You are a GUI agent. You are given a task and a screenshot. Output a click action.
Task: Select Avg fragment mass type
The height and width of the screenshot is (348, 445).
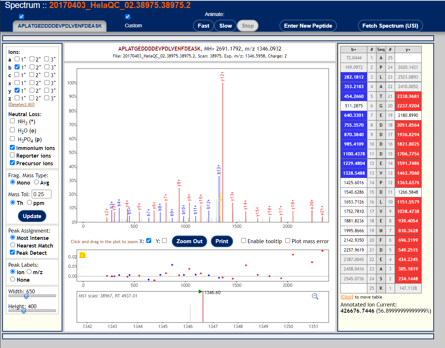click(x=36, y=182)
